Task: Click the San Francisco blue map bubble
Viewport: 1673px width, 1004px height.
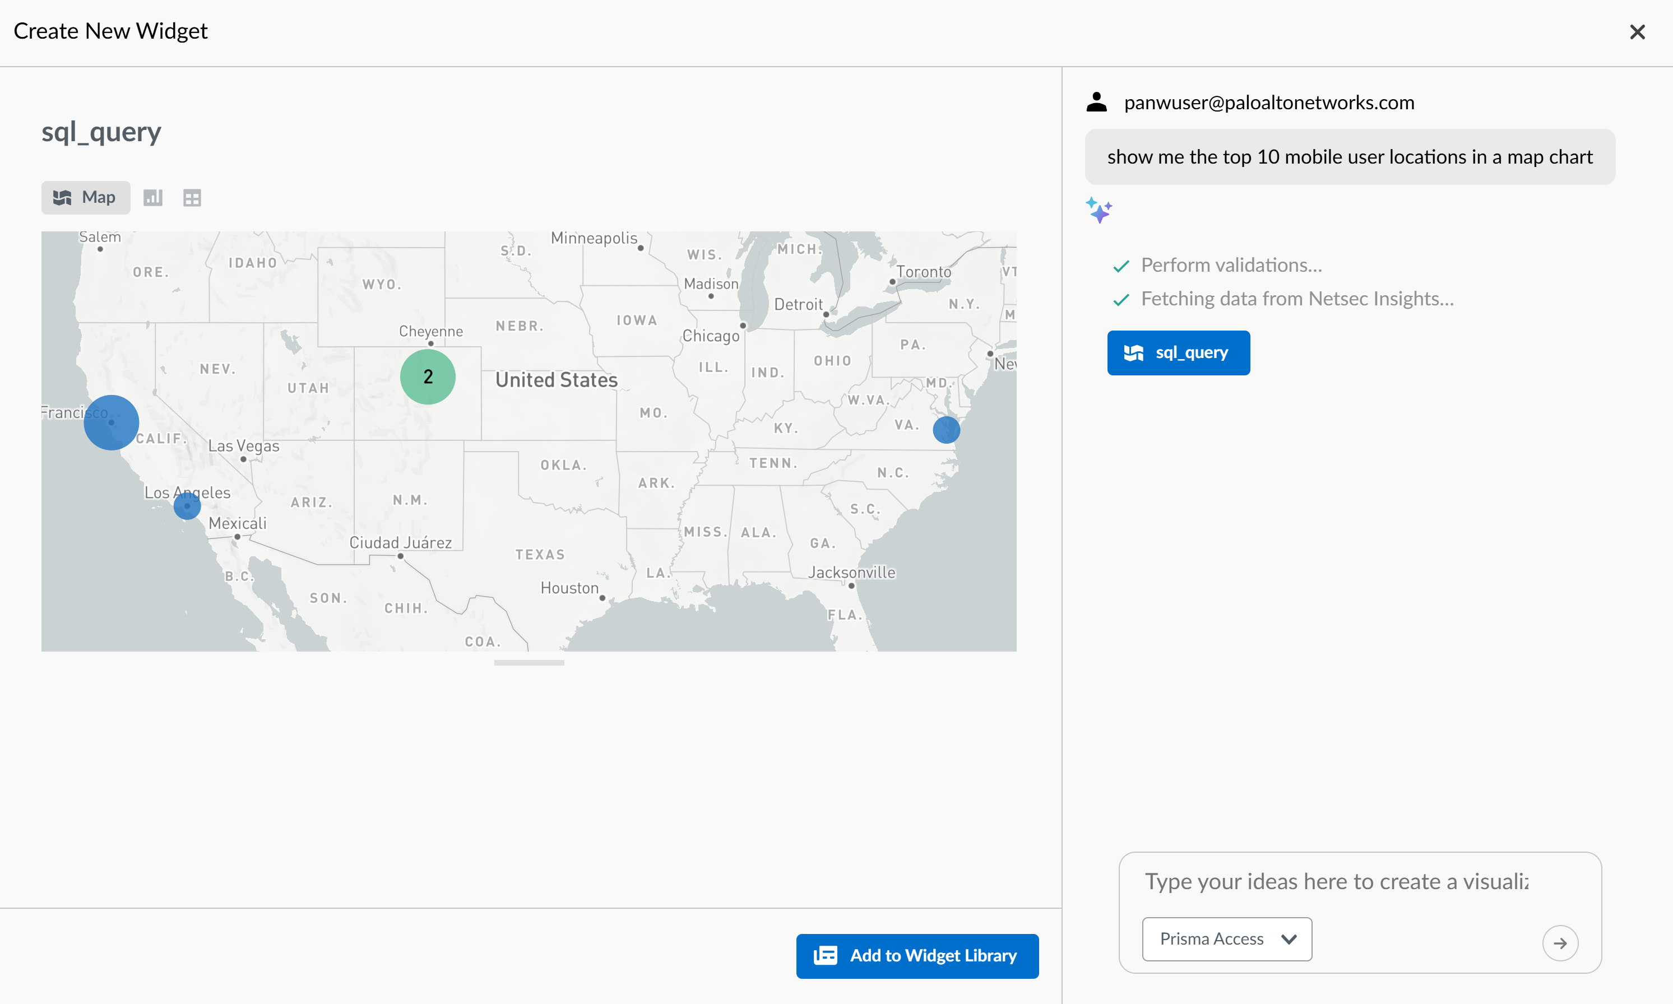Action: [112, 423]
